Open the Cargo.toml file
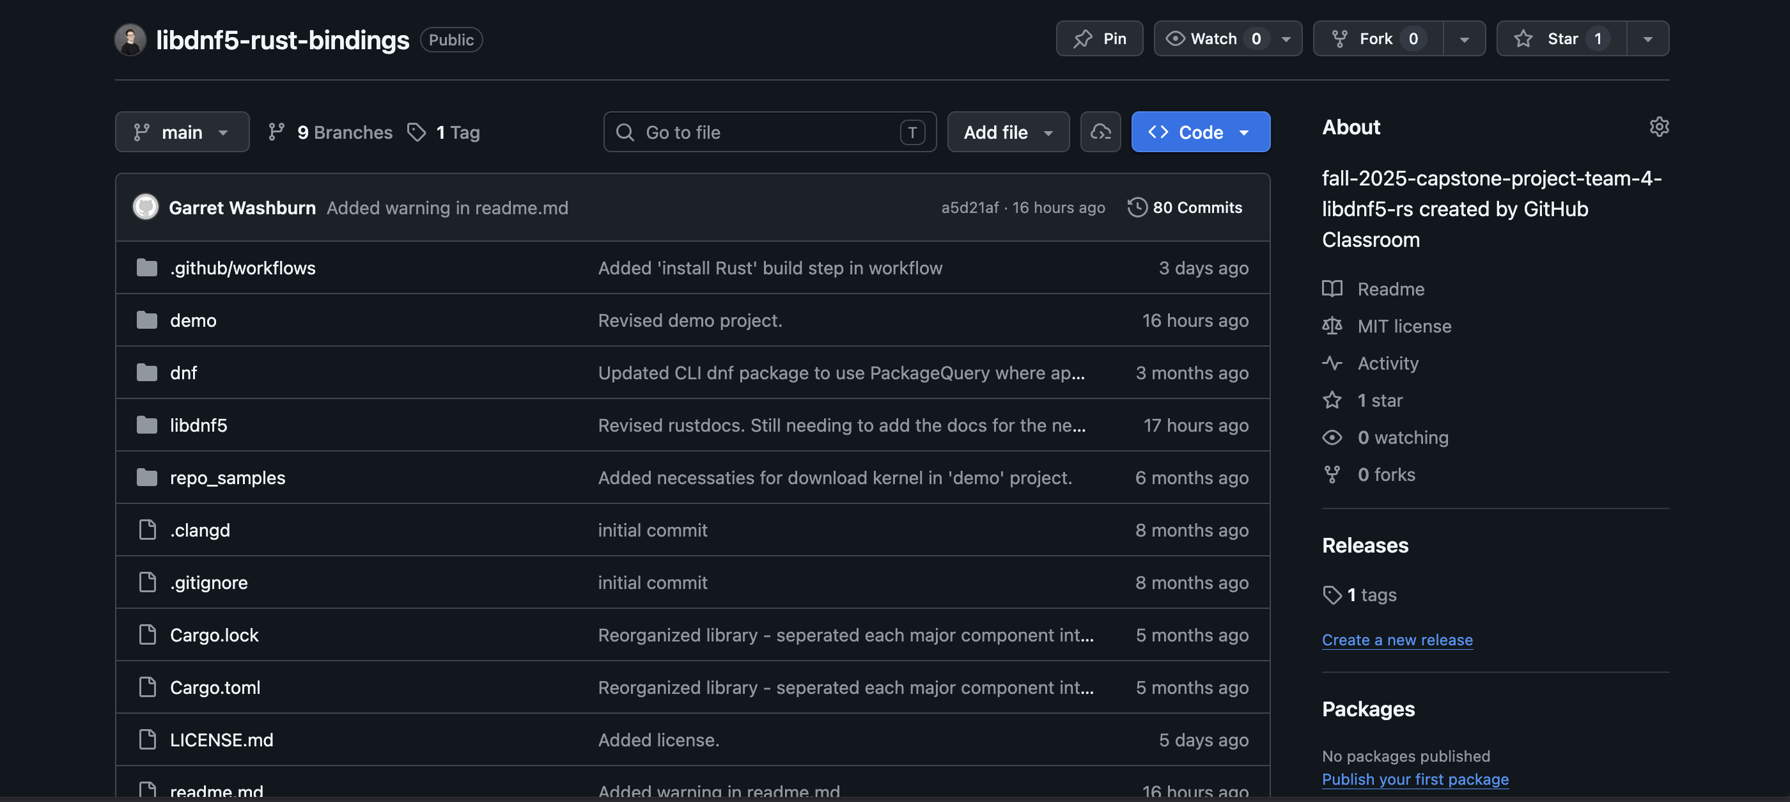Screen dimensions: 1790x802 215,688
